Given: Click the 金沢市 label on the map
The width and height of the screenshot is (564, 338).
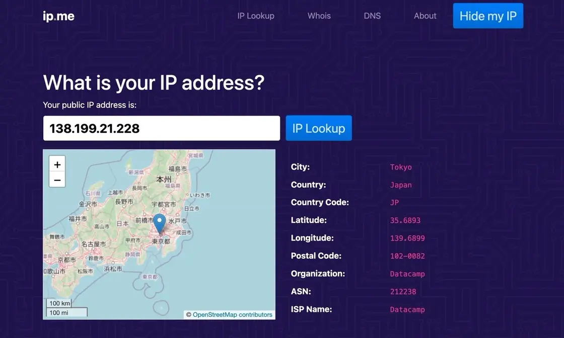Looking at the screenshot, I should pyautogui.click(x=88, y=204).
